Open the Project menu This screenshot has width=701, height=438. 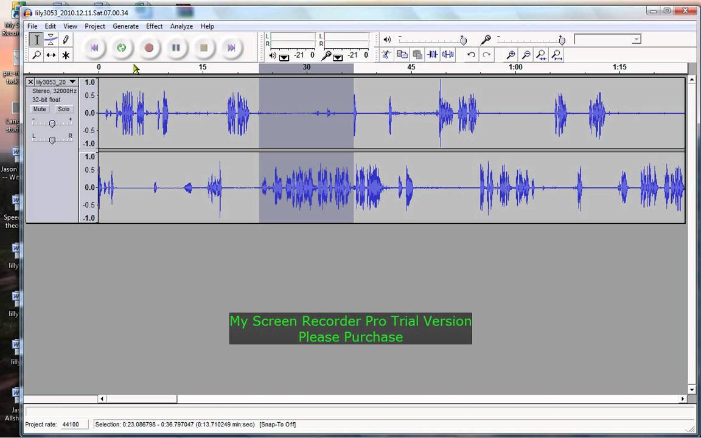(95, 26)
